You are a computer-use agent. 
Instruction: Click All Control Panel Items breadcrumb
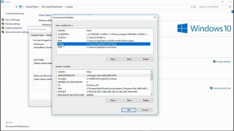[x=52, y=7]
